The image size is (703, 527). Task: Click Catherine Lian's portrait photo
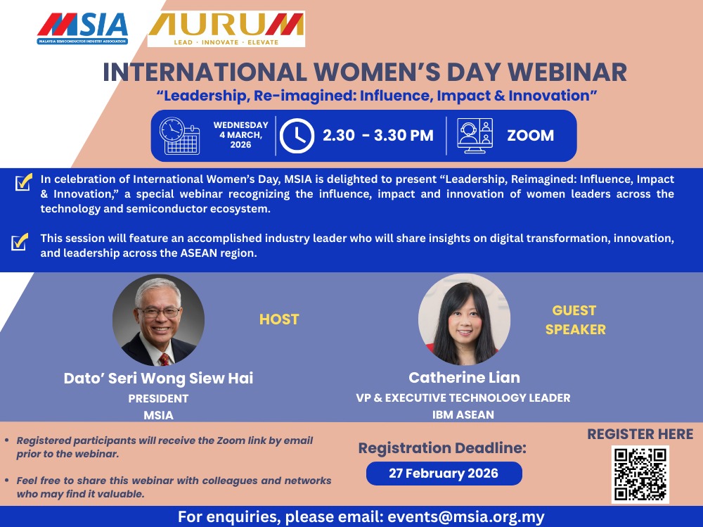464,319
